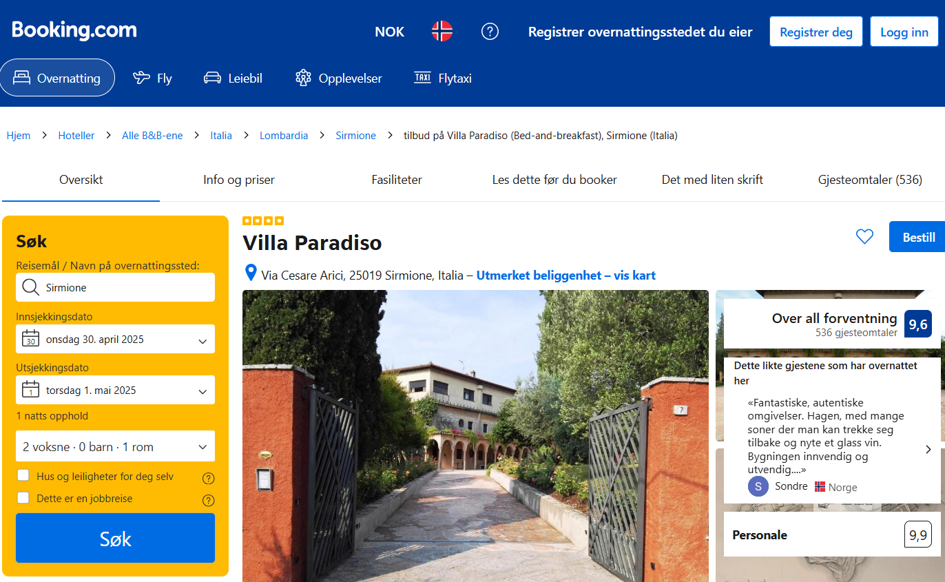This screenshot has height=582, width=945.
Task: Open the Gjesteomtaler (536) tab
Action: click(x=870, y=180)
